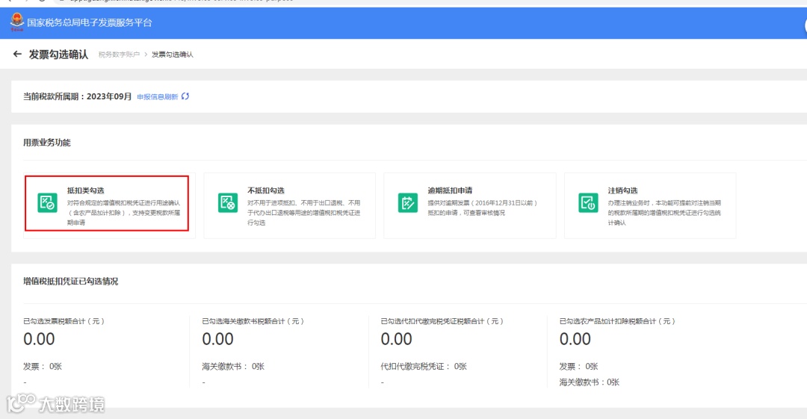Click the 不抵扣勾选 green icon
The image size is (807, 419).
(x=227, y=202)
